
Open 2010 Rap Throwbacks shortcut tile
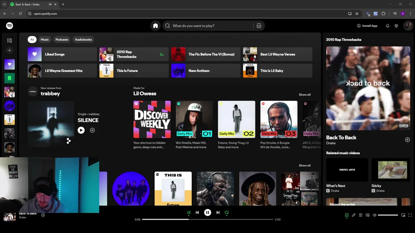[x=134, y=54]
